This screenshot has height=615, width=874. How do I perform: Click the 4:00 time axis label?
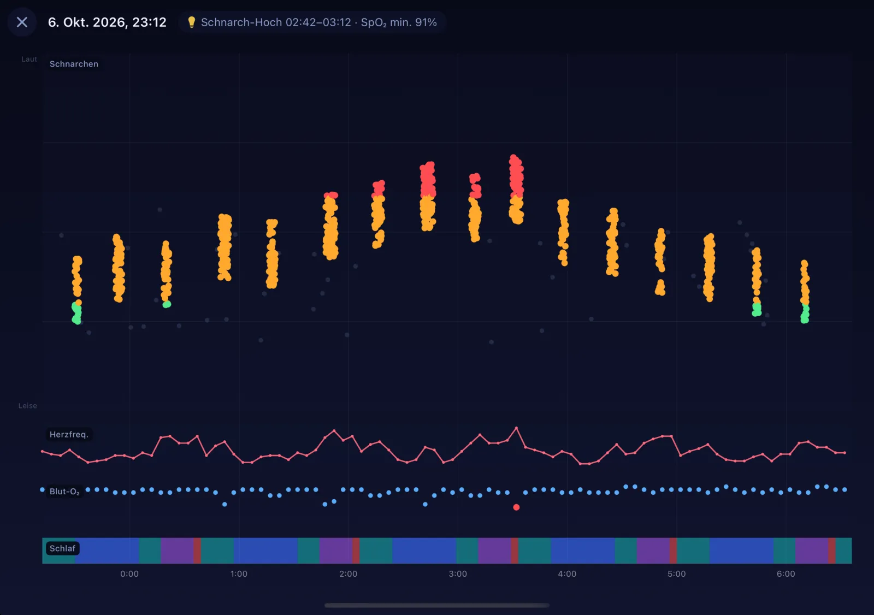[567, 574]
